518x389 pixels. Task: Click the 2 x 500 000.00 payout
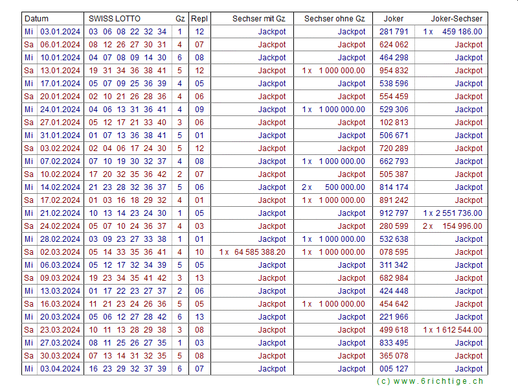[x=333, y=187]
